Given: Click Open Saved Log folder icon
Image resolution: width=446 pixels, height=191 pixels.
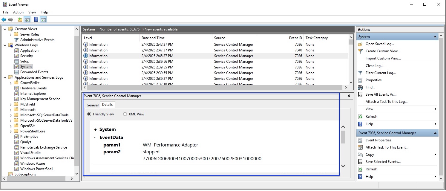Looking at the screenshot, I should [x=360, y=44].
